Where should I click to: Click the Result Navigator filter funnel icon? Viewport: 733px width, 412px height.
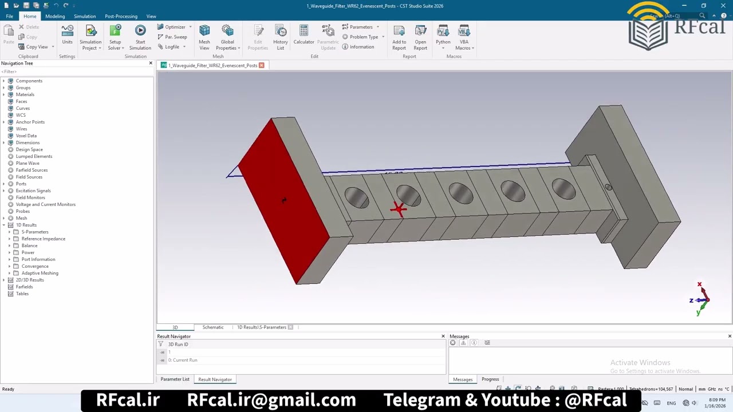coord(161,344)
